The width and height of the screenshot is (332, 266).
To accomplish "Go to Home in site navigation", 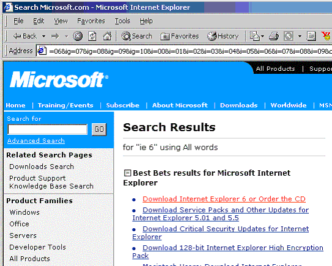I will 15,105.
